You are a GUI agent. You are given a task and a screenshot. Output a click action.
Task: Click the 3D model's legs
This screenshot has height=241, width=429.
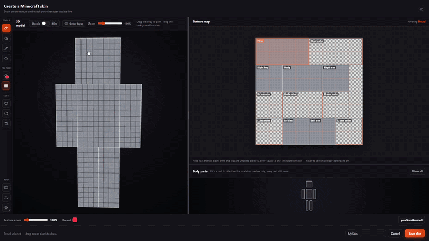pos(99,177)
